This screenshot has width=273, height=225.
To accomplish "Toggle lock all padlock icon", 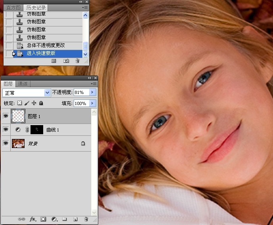I will tap(41, 103).
